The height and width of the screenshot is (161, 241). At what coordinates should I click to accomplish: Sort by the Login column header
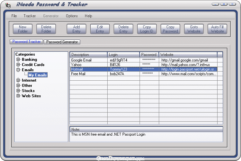click(123, 55)
